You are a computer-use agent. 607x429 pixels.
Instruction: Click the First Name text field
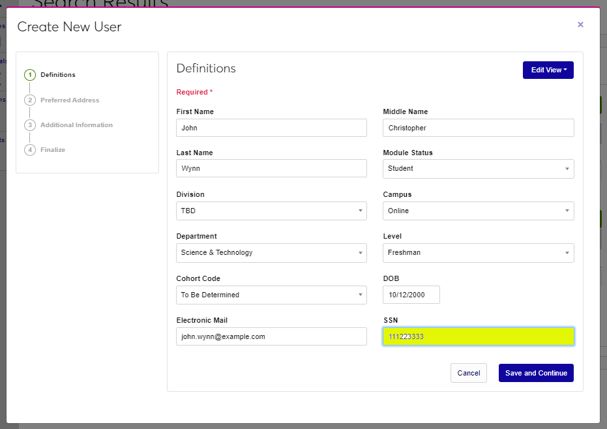[271, 128]
